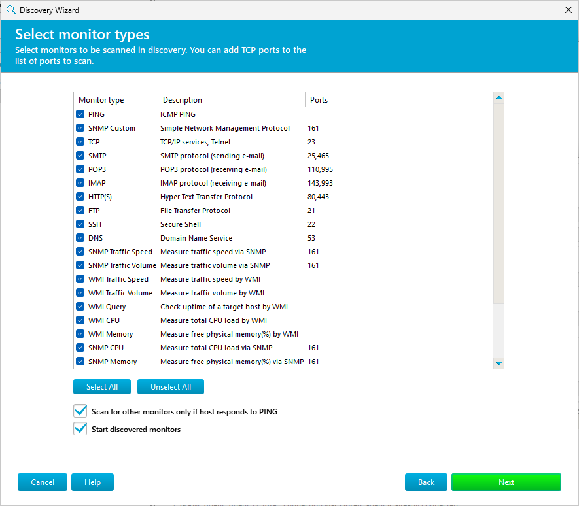
Task: Click the Unselect All button
Action: pos(171,387)
